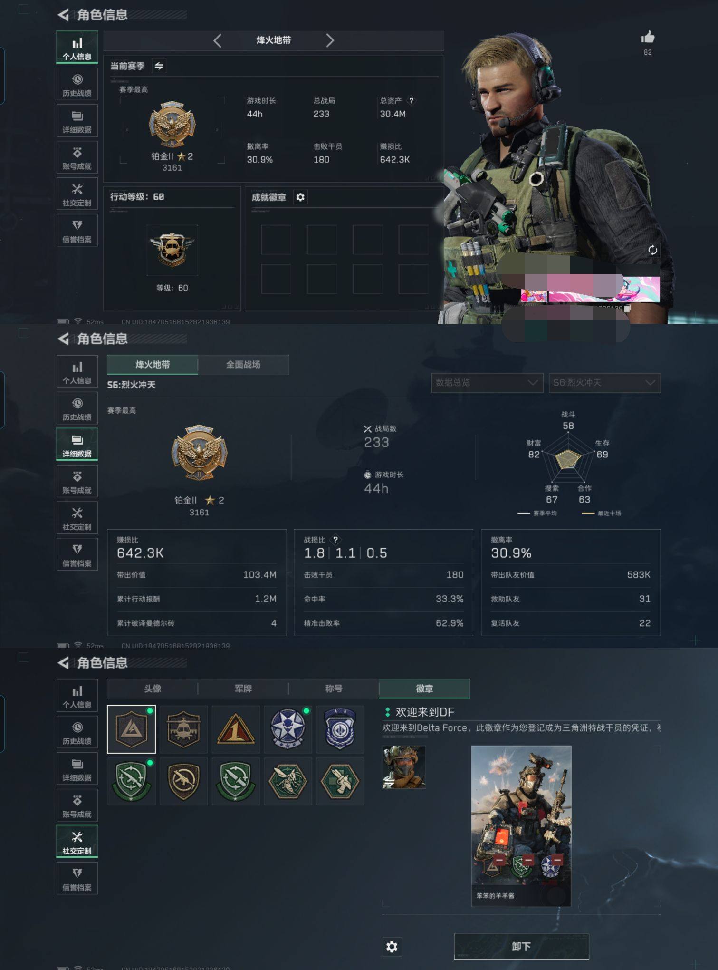Open 信誉档案 sidebar in top panel
This screenshot has height=970, width=718.
[x=77, y=231]
